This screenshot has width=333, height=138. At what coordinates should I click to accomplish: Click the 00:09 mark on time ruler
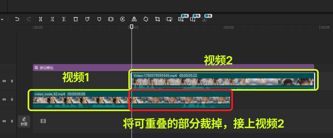(325, 28)
